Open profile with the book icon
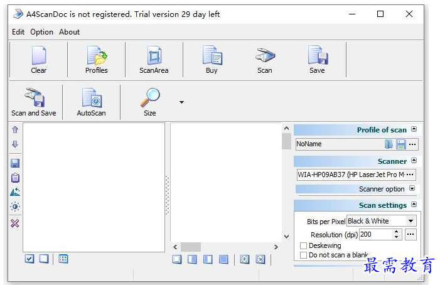This screenshot has width=440, height=285. 389,144
